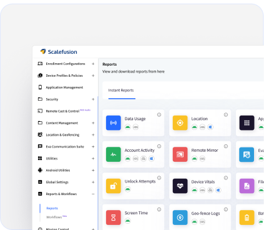Expand the Security sidebar section

pyautogui.click(x=93, y=99)
